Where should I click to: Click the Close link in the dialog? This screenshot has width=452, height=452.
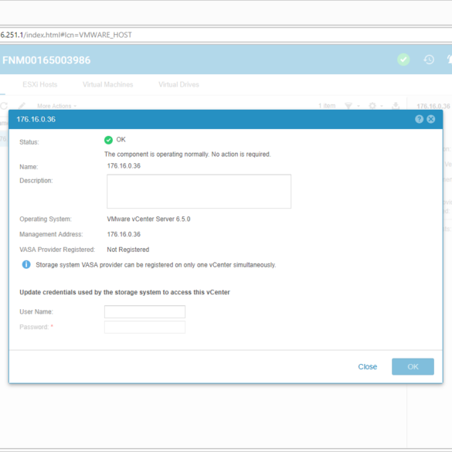point(367,367)
